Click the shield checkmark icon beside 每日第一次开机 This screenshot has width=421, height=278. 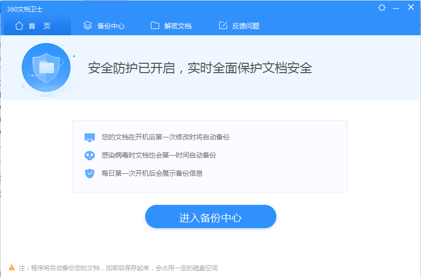click(x=90, y=174)
